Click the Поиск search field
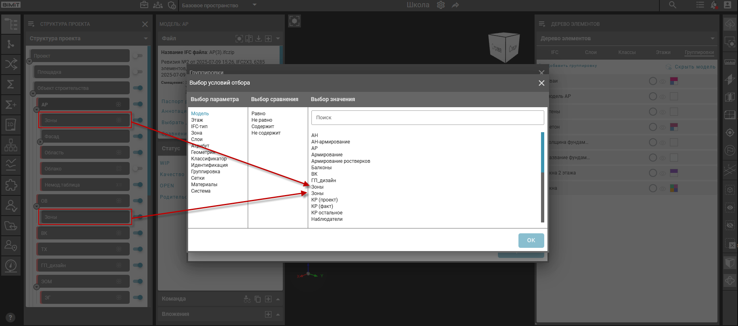738x326 pixels. (427, 118)
